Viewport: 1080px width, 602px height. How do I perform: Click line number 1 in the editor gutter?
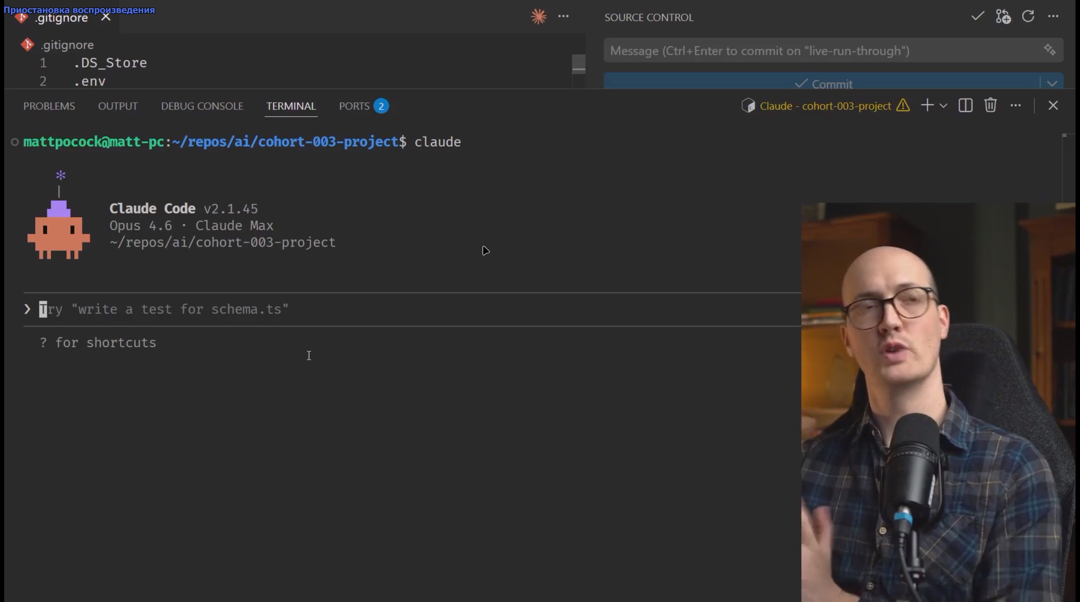pyautogui.click(x=43, y=63)
